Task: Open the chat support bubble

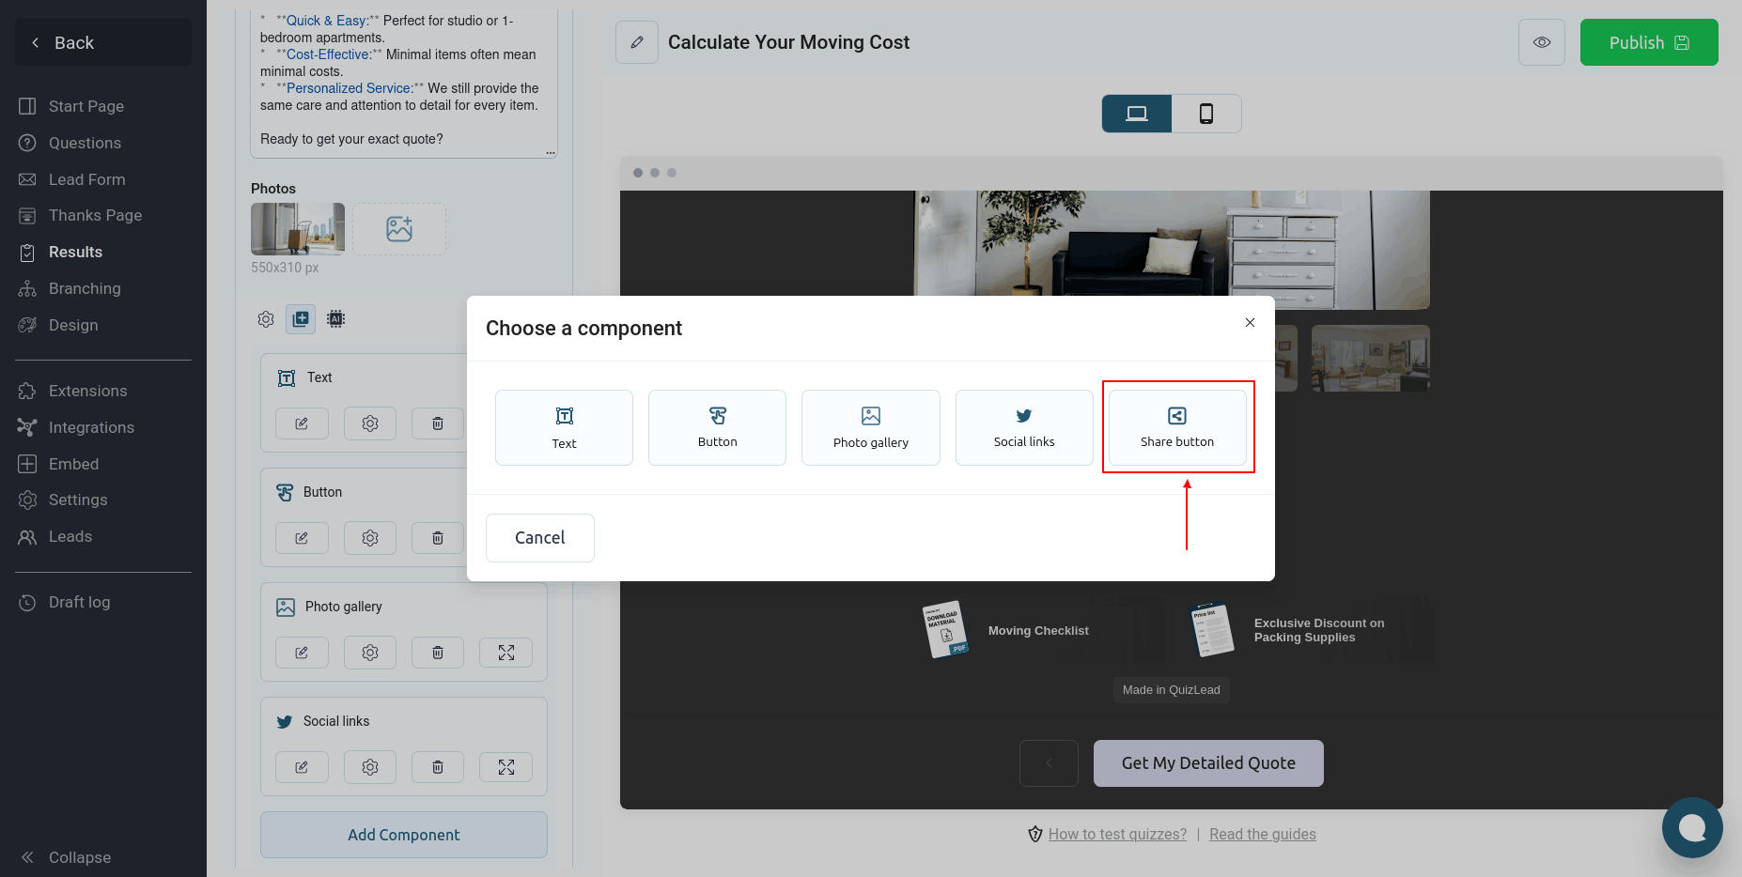Action: click(1691, 827)
